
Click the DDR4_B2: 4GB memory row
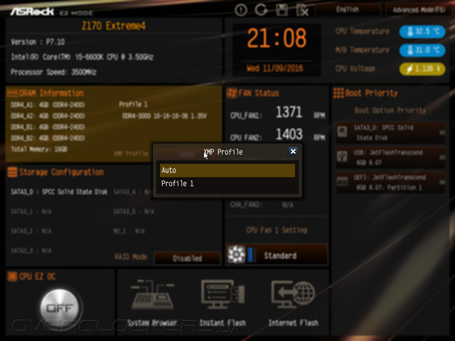(48, 138)
